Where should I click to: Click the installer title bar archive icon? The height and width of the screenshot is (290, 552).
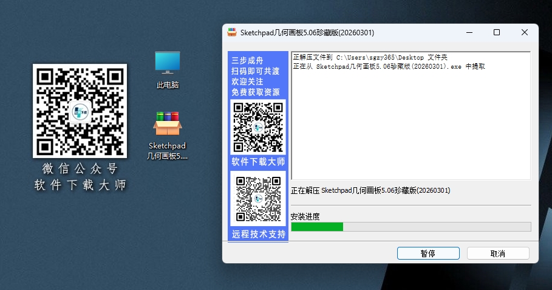tap(231, 32)
